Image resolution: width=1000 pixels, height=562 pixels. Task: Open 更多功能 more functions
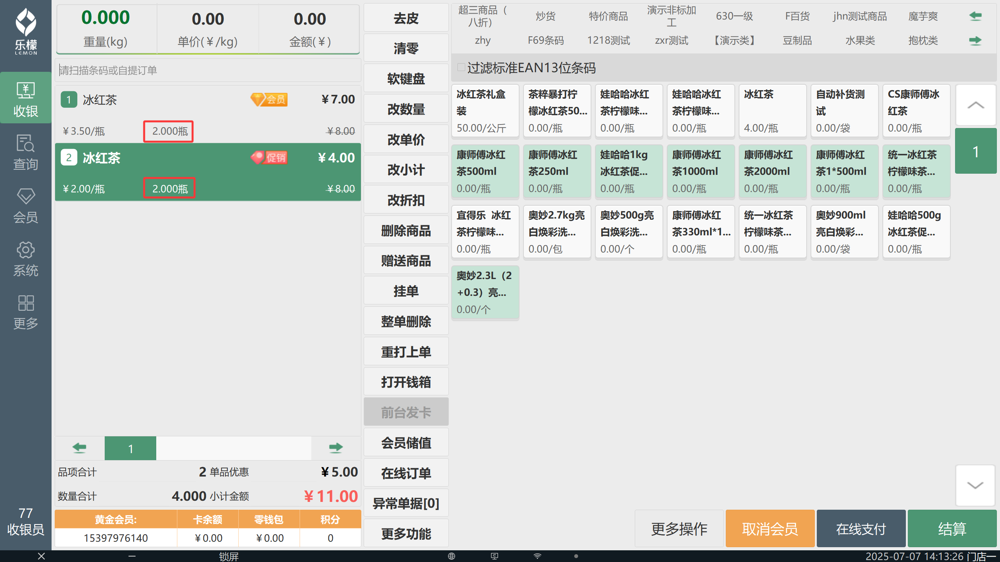tap(406, 534)
